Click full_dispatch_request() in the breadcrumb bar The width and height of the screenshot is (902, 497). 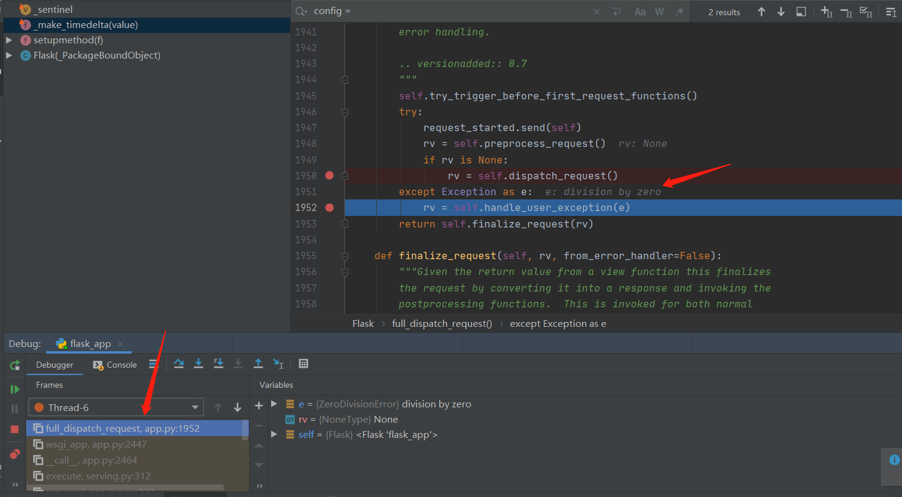point(442,324)
